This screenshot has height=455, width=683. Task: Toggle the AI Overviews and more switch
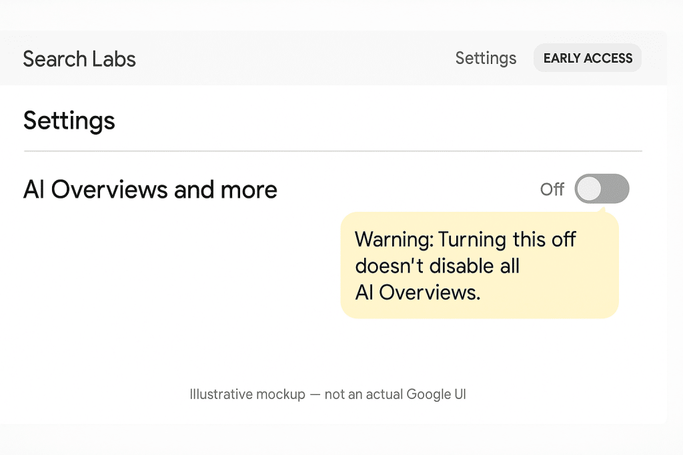pyautogui.click(x=601, y=189)
